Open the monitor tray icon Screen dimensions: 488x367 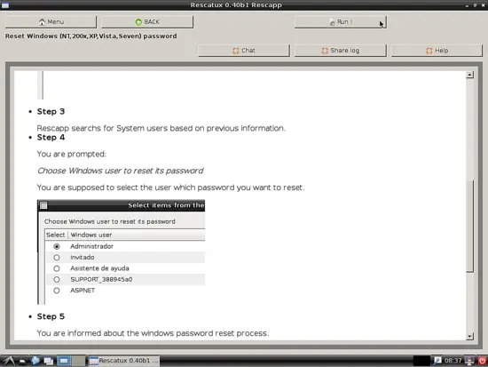tap(469, 361)
